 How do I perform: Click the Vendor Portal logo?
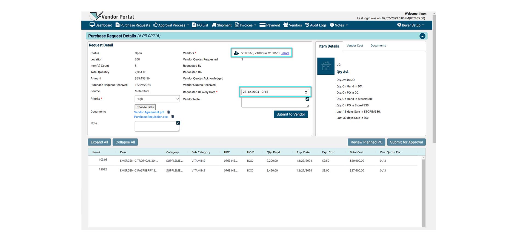pyautogui.click(x=112, y=16)
